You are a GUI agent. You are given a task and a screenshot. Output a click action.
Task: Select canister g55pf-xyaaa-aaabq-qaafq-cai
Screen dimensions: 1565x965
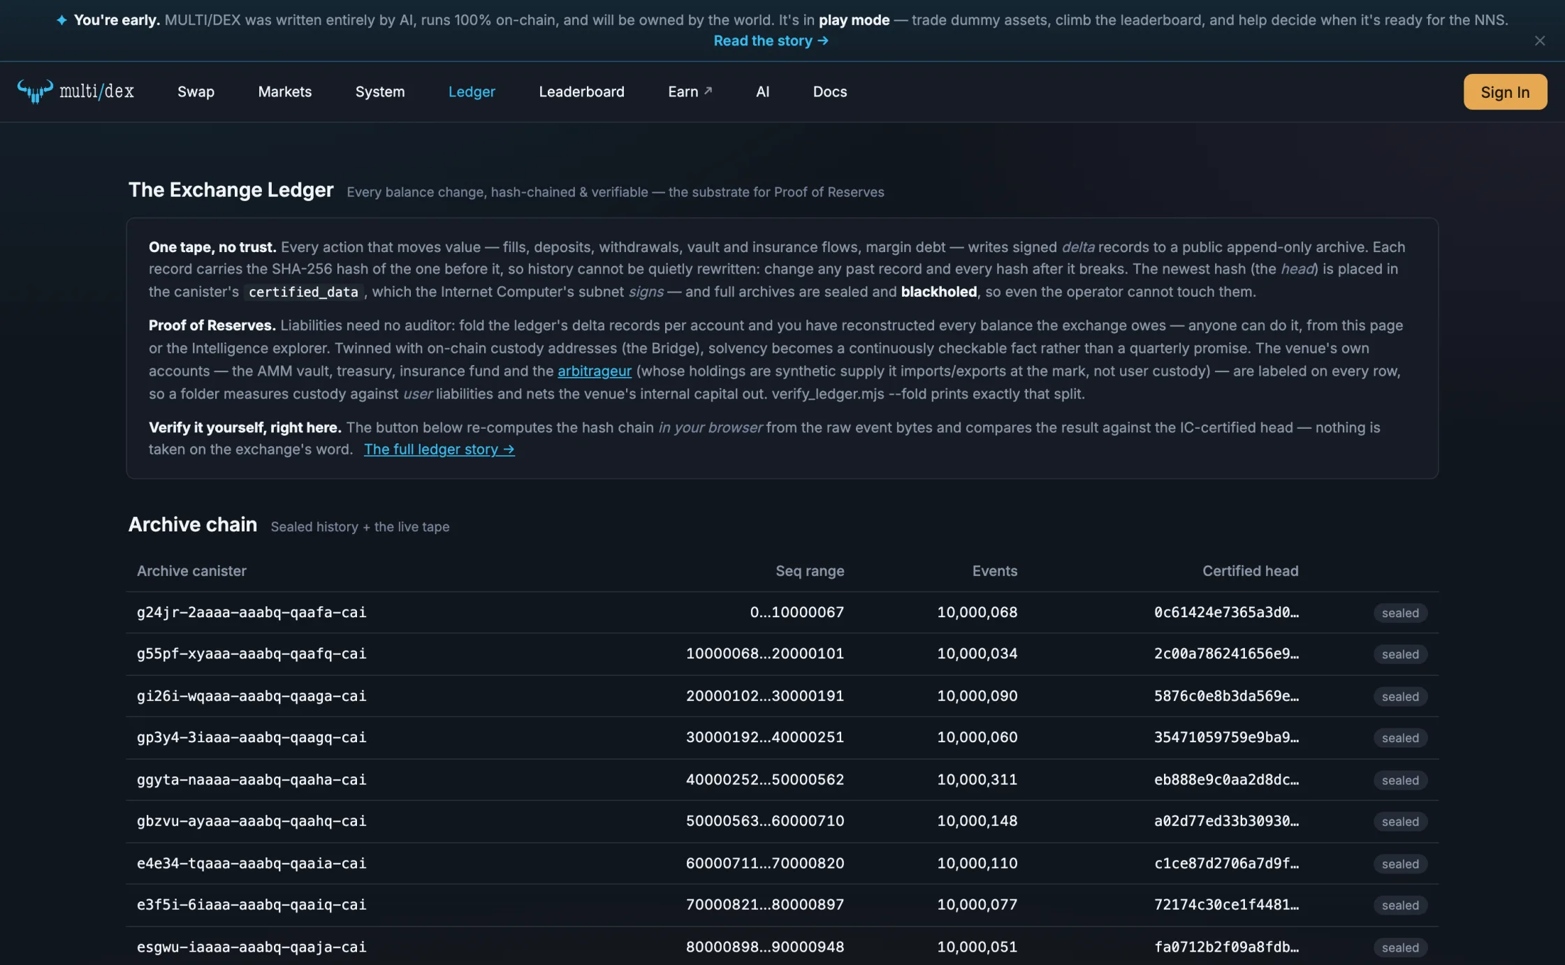[252, 654]
